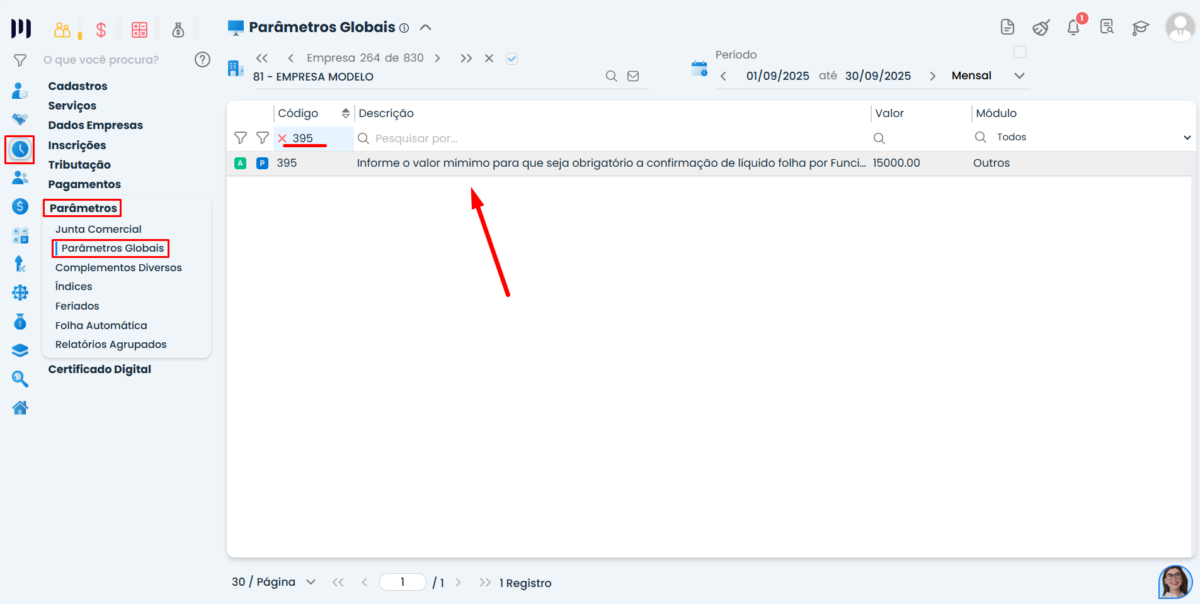Open the Módulo Todos dropdown
This screenshot has height=604, width=1200.
click(1187, 138)
